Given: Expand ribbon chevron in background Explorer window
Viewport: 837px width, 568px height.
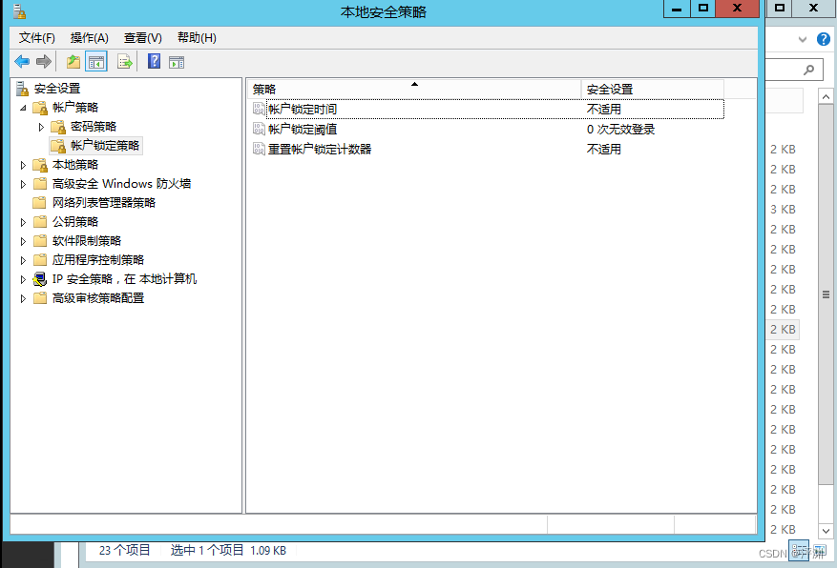Looking at the screenshot, I should [x=803, y=39].
